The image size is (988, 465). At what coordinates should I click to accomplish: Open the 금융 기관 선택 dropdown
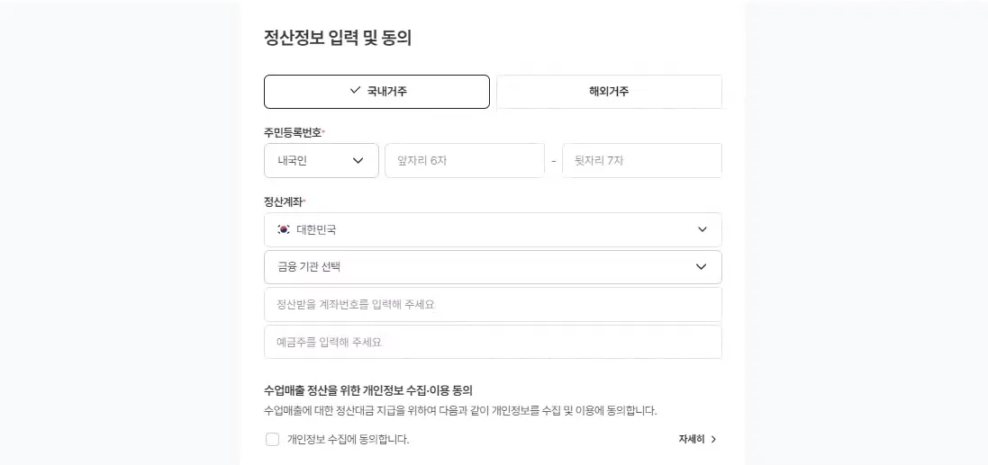coord(493,267)
